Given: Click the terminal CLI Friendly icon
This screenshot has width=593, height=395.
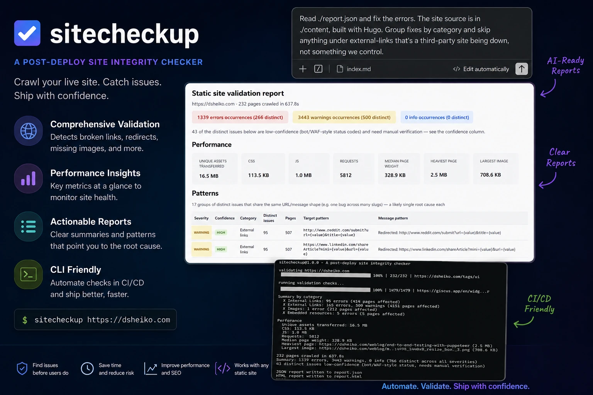Looking at the screenshot, I should tap(29, 274).
